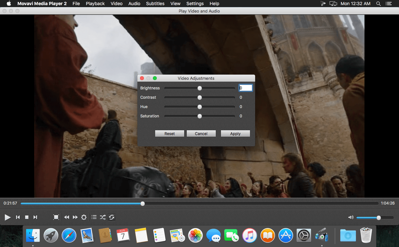Open iBooks from the Dock
Screen dimensions: 399x247
pos(268,235)
